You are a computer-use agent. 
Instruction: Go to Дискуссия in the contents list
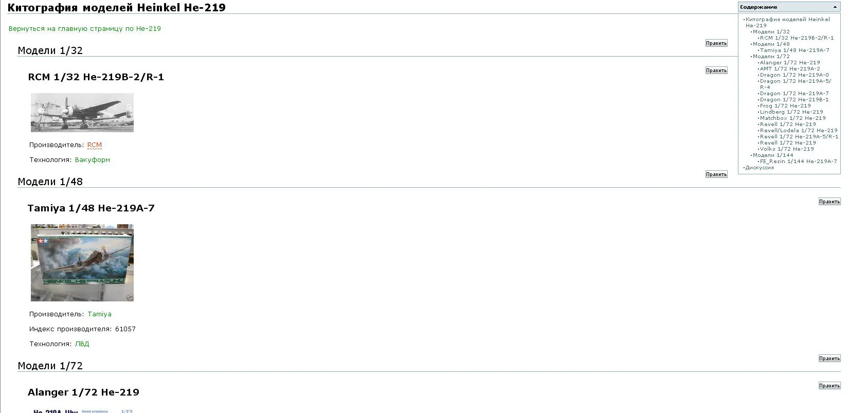[760, 168]
